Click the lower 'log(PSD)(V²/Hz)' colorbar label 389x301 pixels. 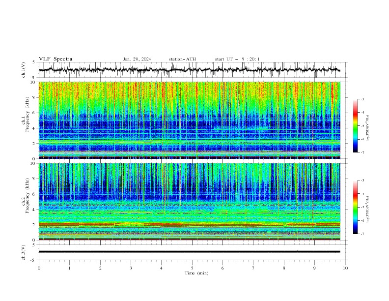pyautogui.click(x=368, y=209)
